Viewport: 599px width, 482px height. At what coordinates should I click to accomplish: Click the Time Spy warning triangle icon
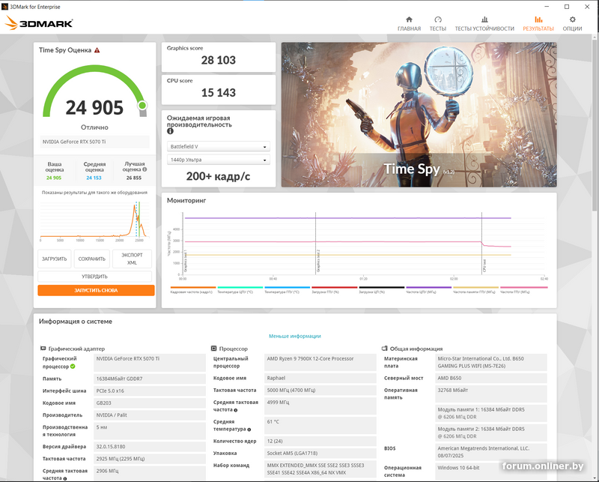[x=97, y=50]
